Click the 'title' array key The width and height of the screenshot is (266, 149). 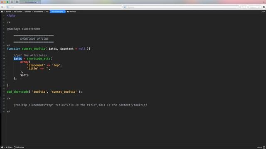tap(33, 69)
